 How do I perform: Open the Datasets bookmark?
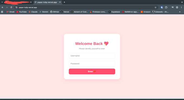(x=160, y=12)
